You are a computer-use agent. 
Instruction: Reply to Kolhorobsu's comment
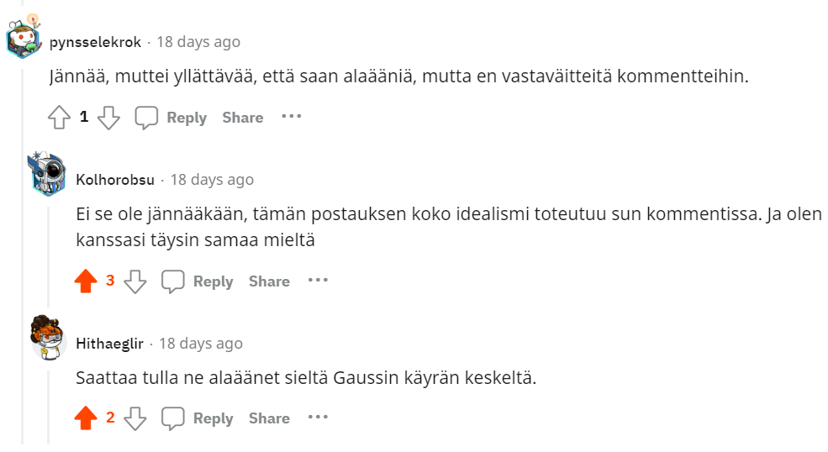pos(198,281)
